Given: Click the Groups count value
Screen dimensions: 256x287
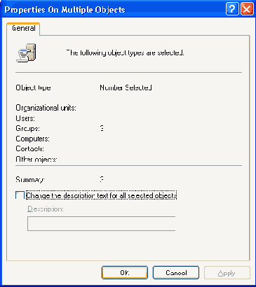Looking at the screenshot, I should point(102,128).
